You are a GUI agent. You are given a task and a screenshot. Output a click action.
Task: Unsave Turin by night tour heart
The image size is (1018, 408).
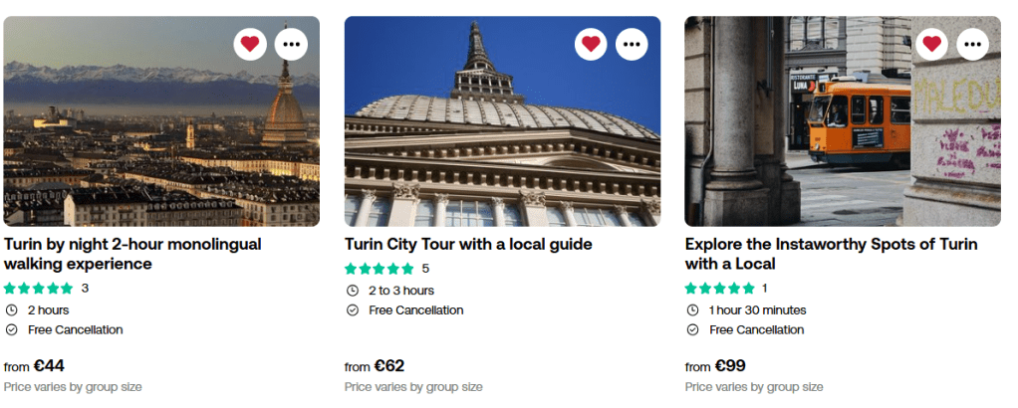coord(250,44)
